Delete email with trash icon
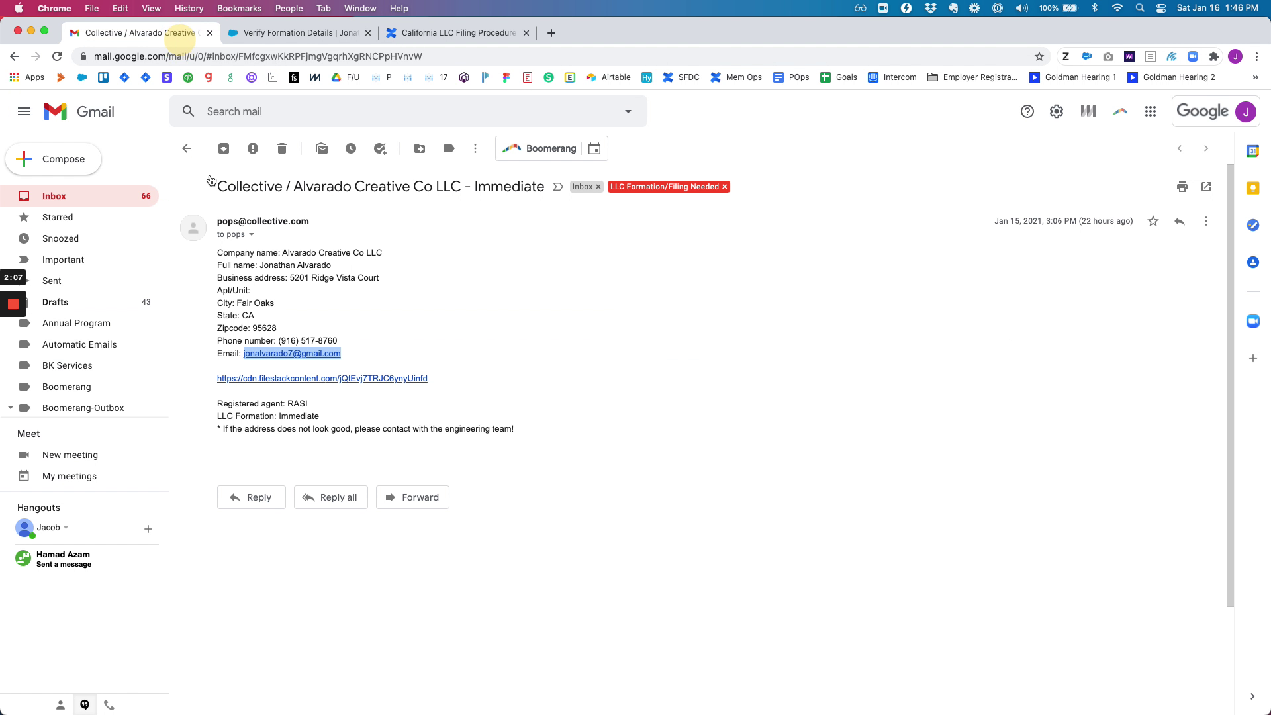The width and height of the screenshot is (1271, 715). (x=282, y=148)
